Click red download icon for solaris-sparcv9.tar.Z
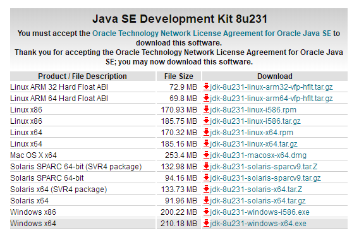This screenshot has width=359, height=235. coord(206,167)
